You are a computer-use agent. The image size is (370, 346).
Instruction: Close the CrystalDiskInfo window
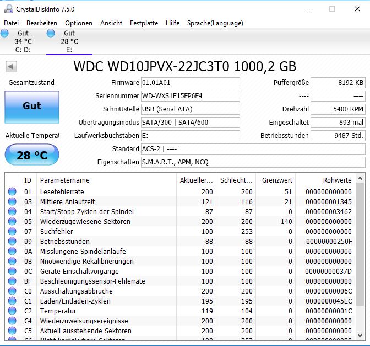click(x=357, y=9)
